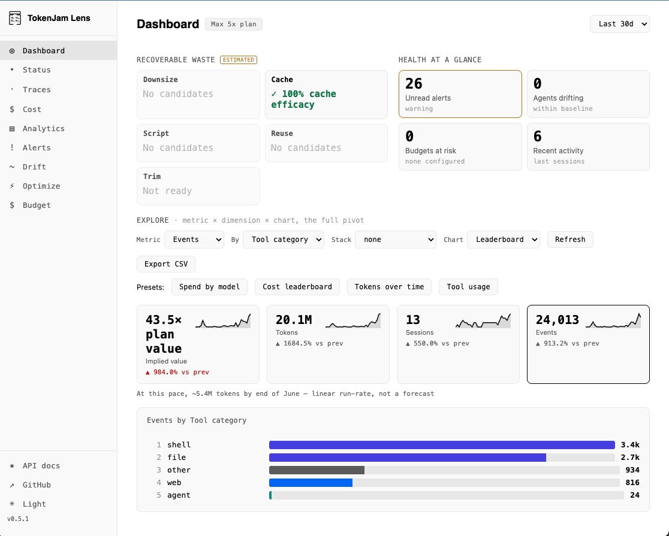Click the lightning icon beside Optimize
This screenshot has width=669, height=536.
pos(12,186)
